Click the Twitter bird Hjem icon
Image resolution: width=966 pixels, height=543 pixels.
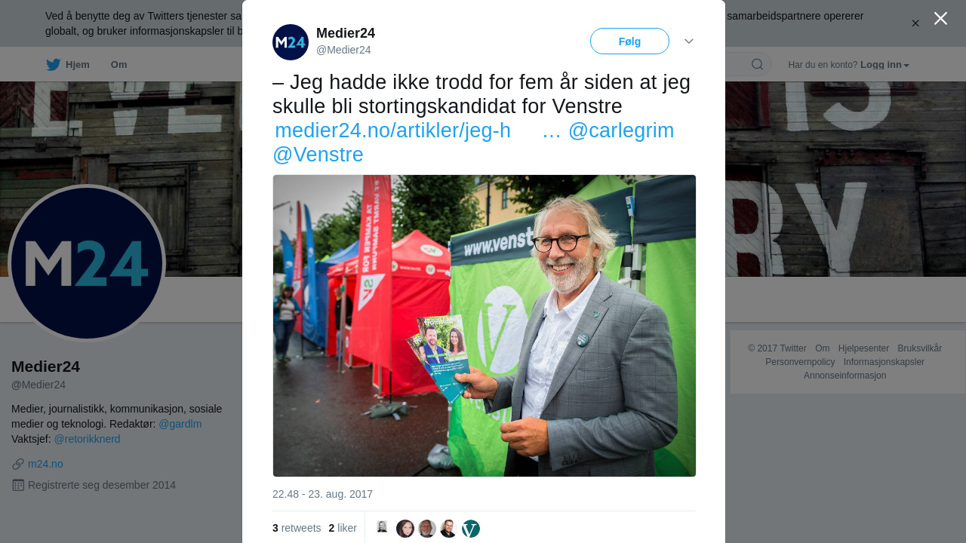click(x=53, y=65)
